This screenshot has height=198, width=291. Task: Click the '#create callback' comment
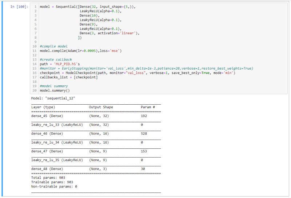tap(56, 59)
